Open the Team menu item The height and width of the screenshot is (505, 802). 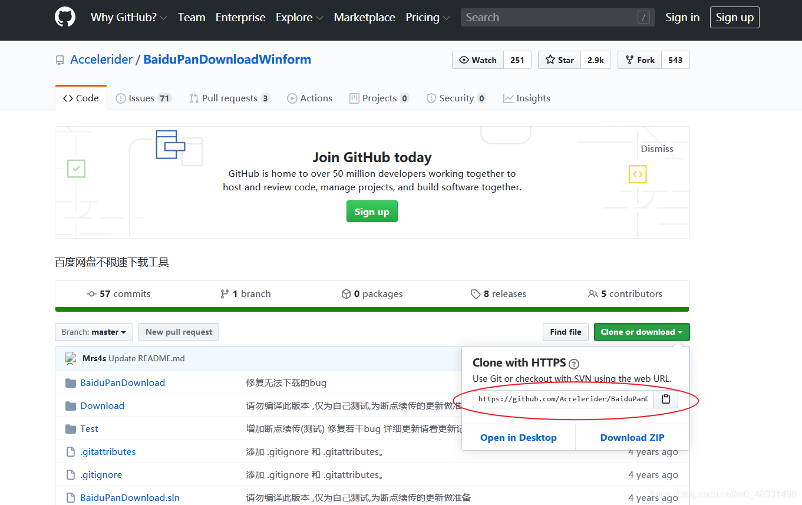pos(192,18)
